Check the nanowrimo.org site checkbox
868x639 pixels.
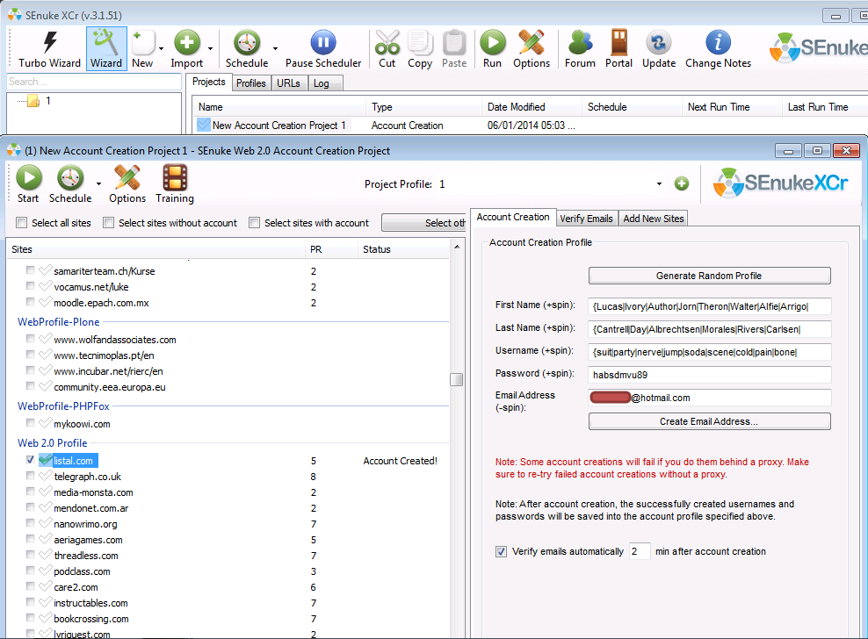[31, 523]
